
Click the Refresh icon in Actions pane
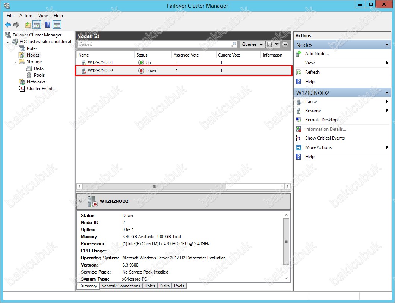[x=299, y=72]
